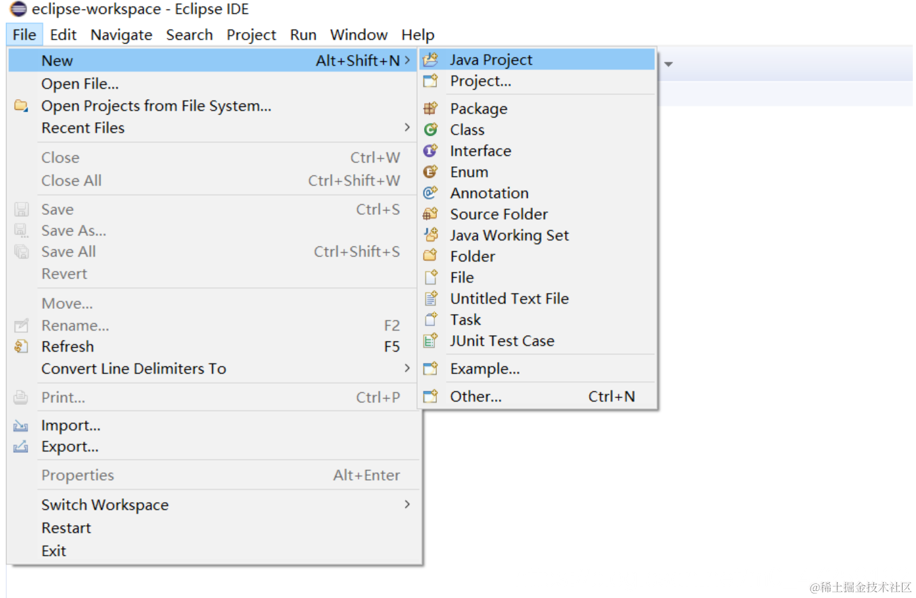Choose Exit in the File menu

coord(214,551)
